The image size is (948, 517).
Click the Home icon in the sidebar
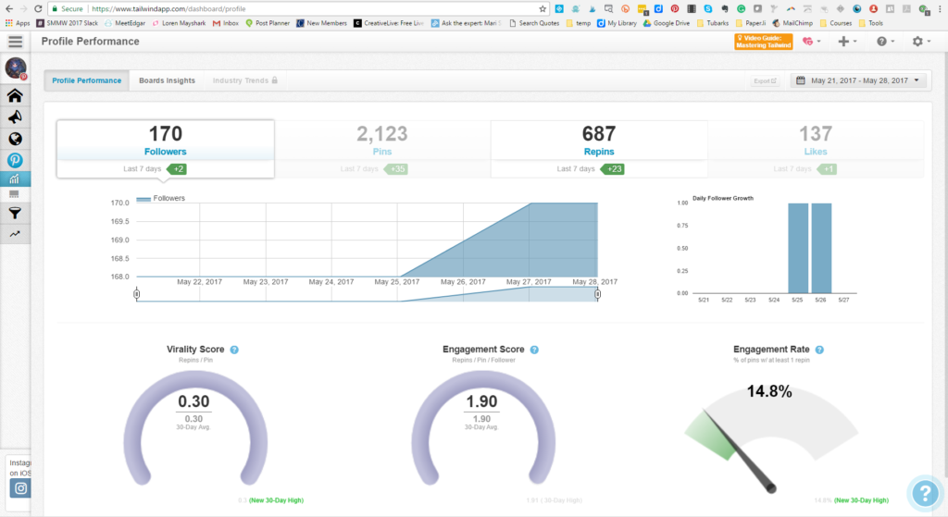coord(15,96)
